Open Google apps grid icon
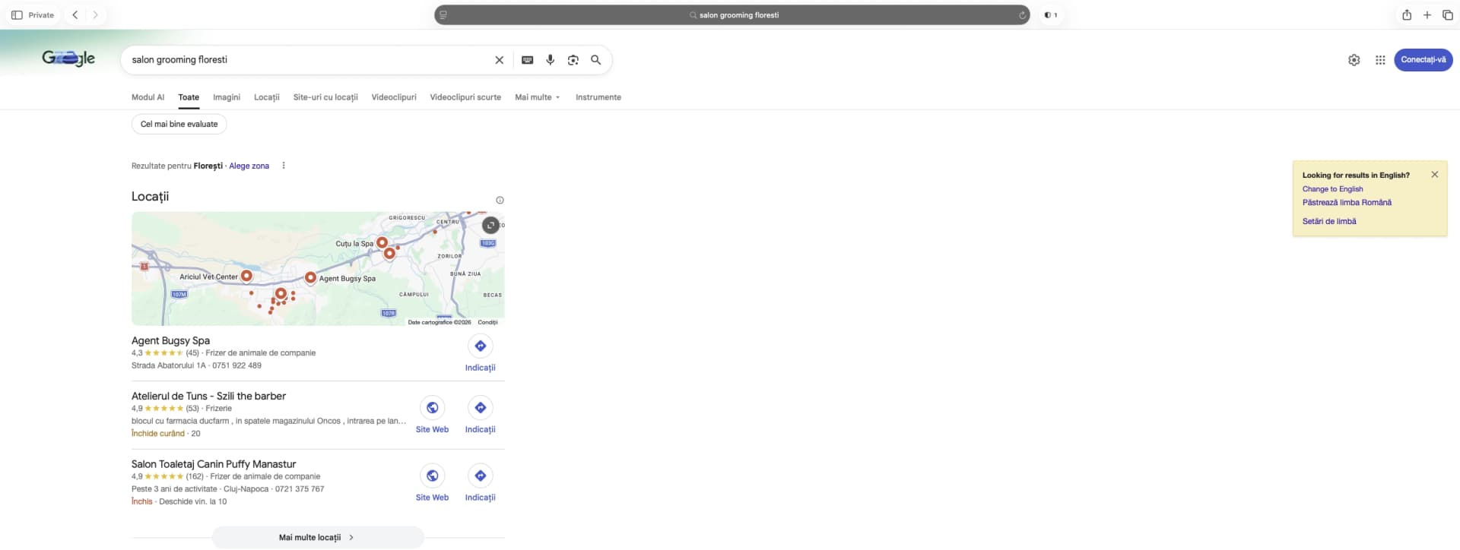 point(1380,60)
